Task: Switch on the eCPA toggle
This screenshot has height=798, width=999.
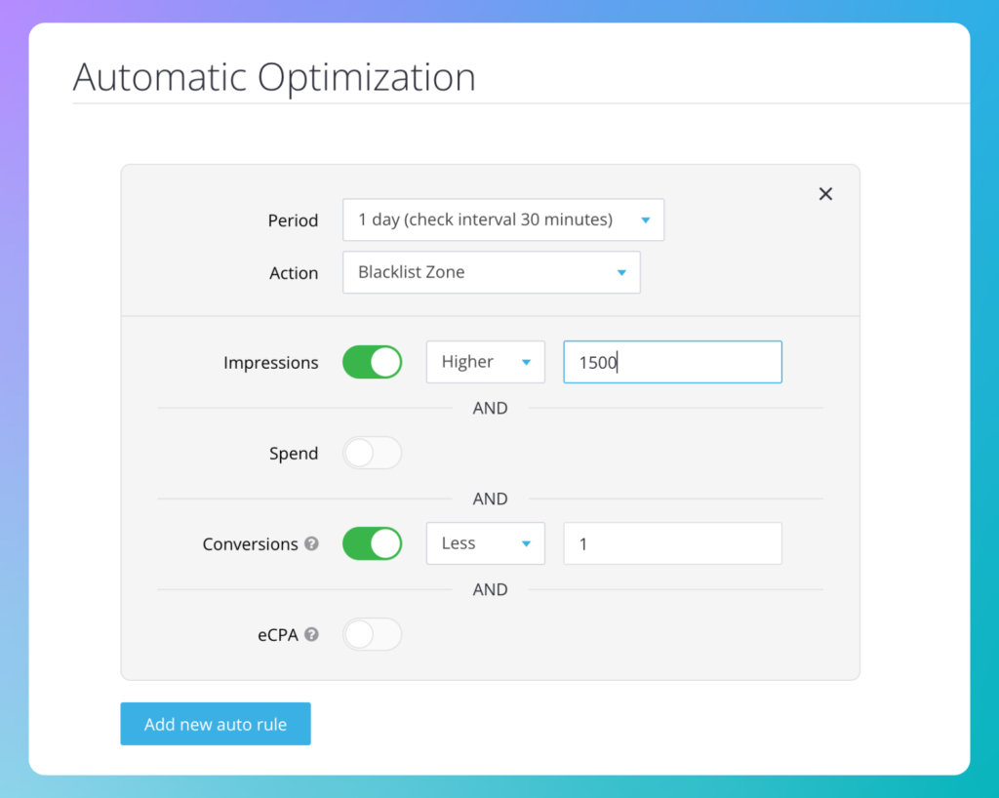Action: click(372, 634)
